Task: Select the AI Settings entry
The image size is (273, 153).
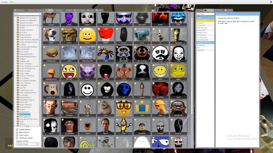Action: click(x=205, y=45)
